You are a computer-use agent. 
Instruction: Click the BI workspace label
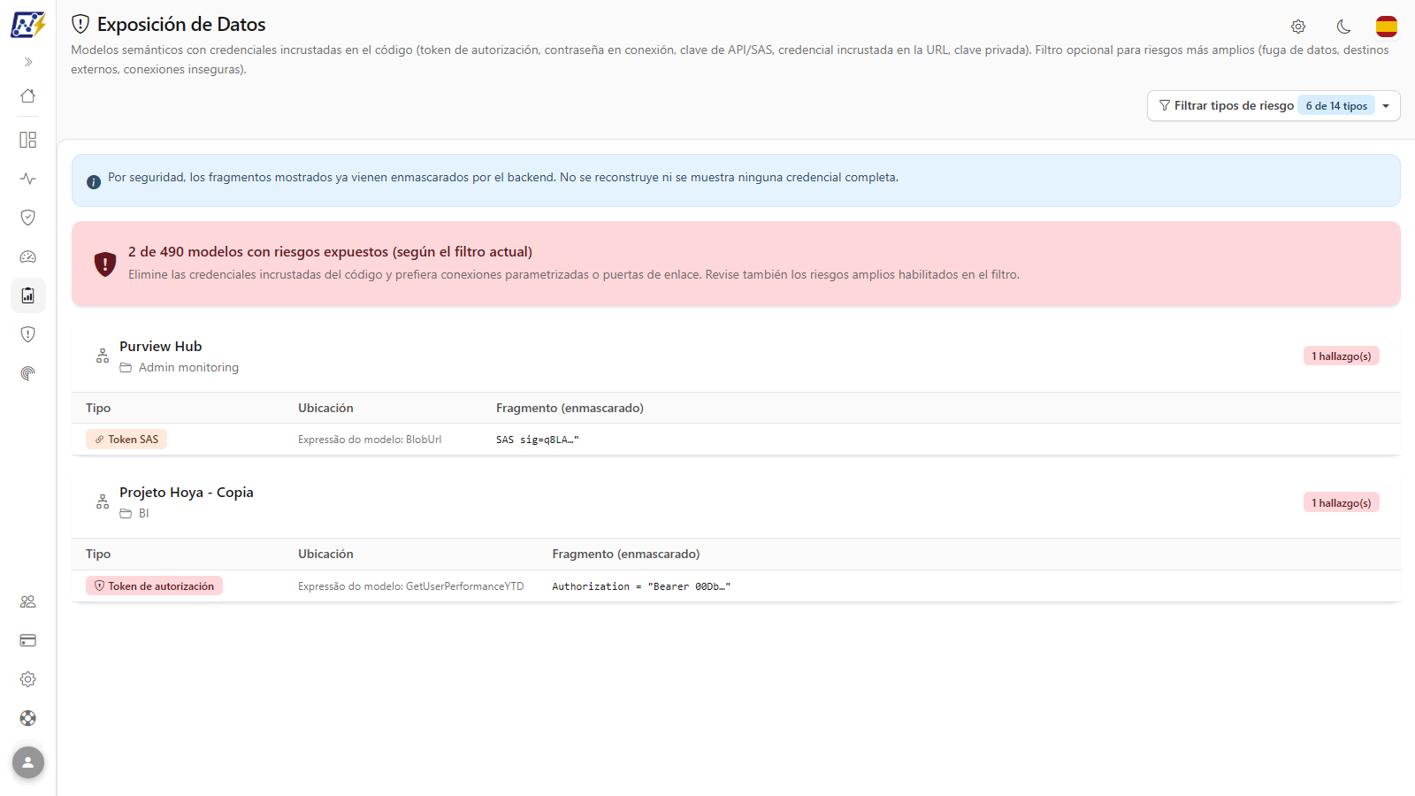point(143,513)
